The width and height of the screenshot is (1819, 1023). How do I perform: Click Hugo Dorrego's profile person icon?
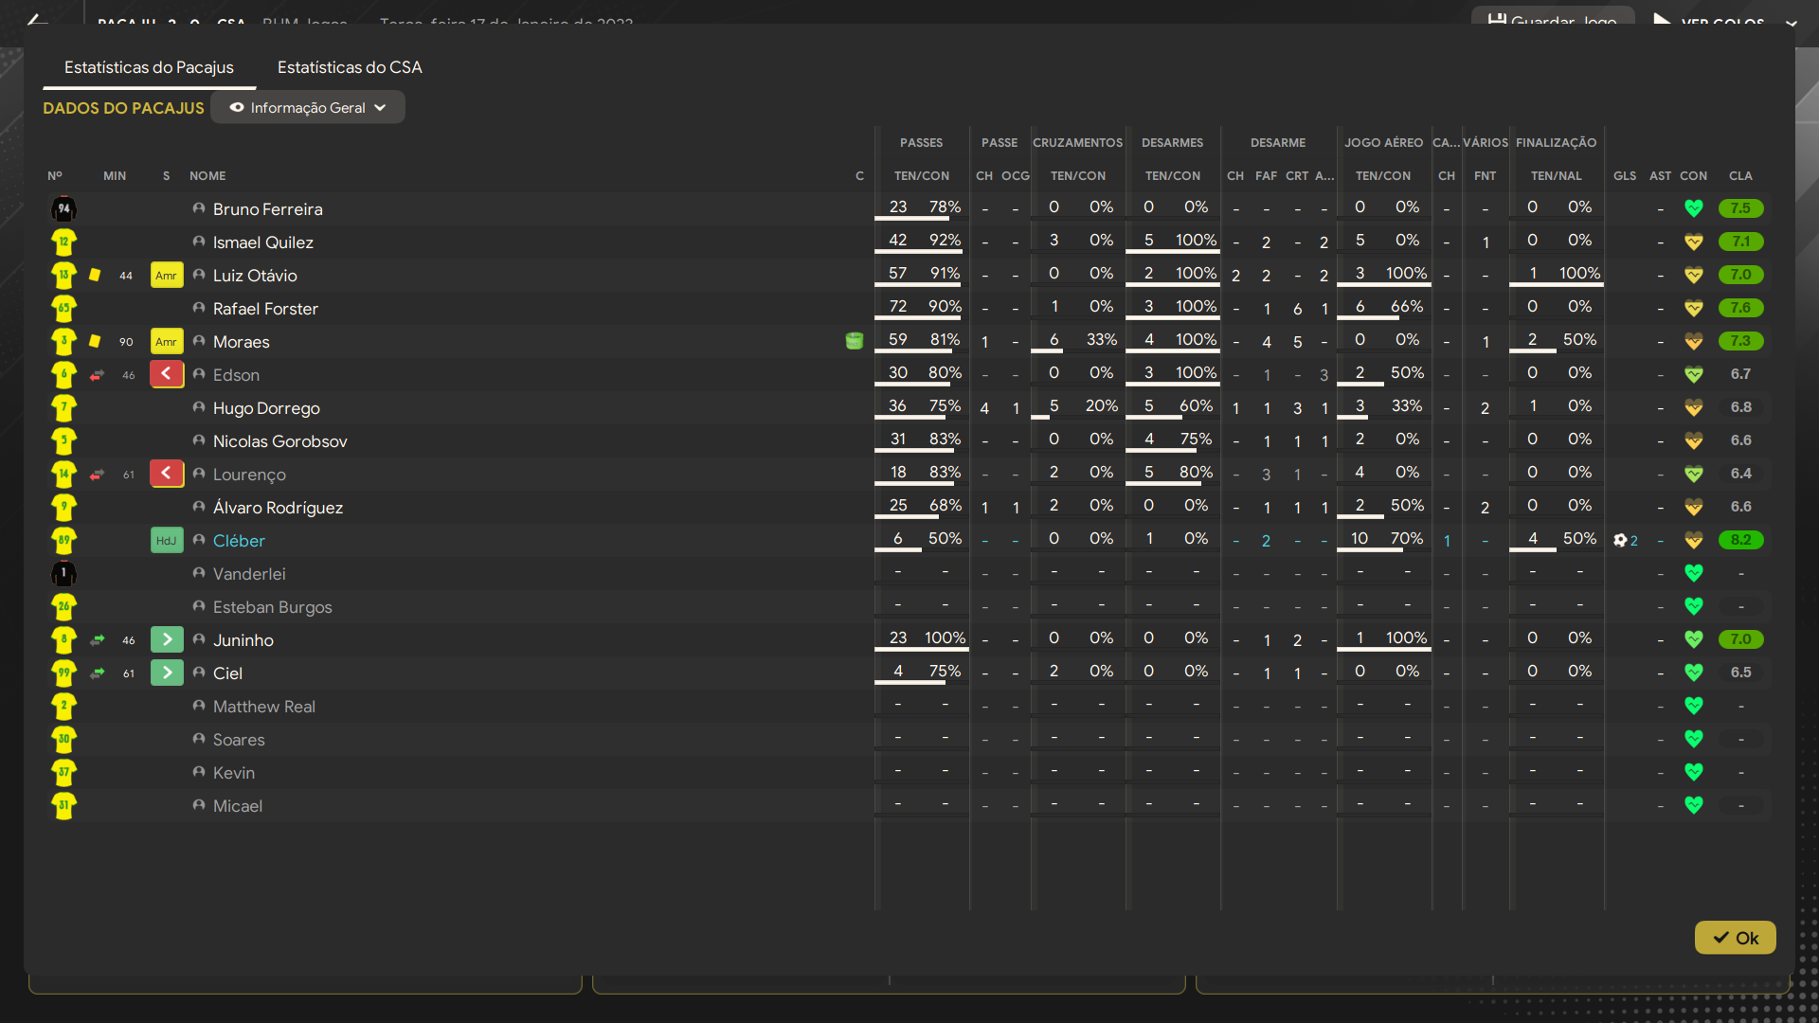point(199,407)
